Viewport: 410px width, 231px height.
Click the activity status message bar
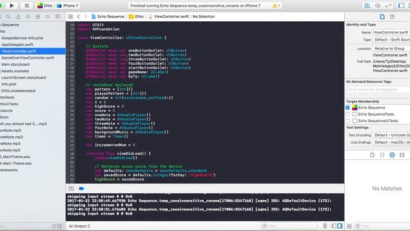[205, 6]
